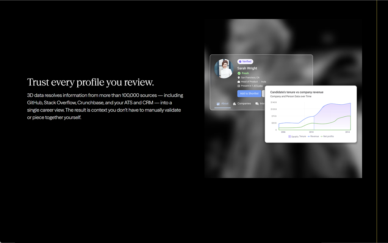Click the Sarah Wright name heading
The height and width of the screenshot is (243, 388).
247,68
